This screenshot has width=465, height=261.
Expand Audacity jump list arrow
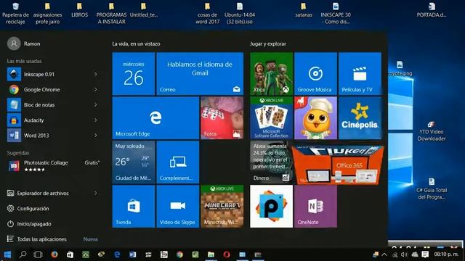[96, 120]
